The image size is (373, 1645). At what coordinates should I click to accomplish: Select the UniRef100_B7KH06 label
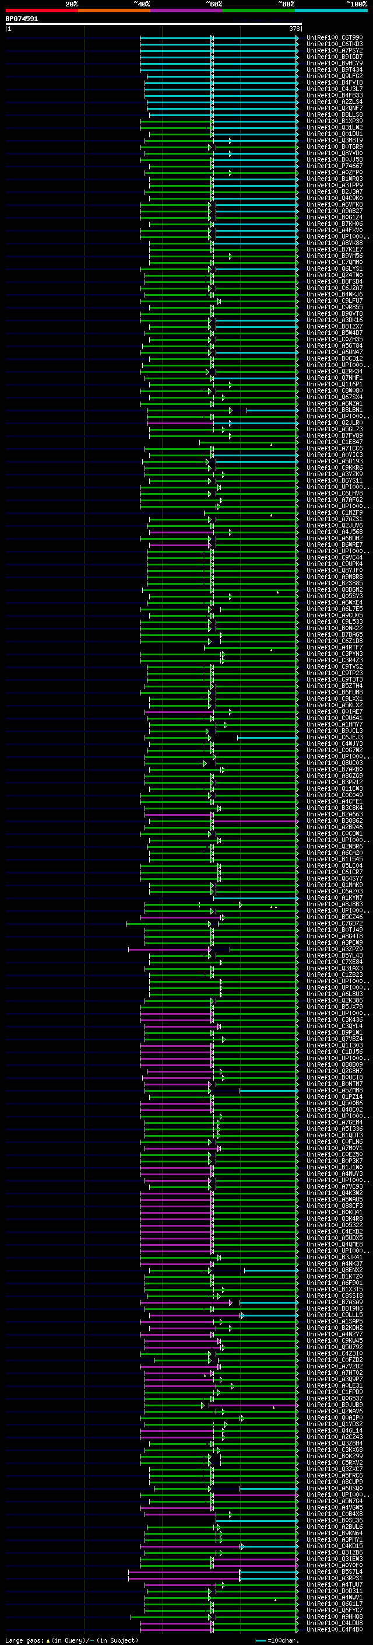tap(335, 223)
